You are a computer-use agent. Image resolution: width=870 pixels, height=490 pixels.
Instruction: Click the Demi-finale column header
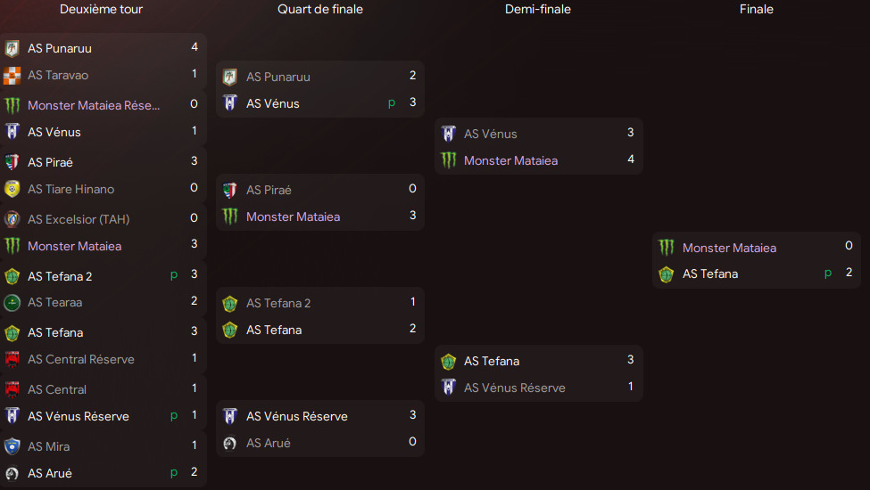tap(538, 9)
